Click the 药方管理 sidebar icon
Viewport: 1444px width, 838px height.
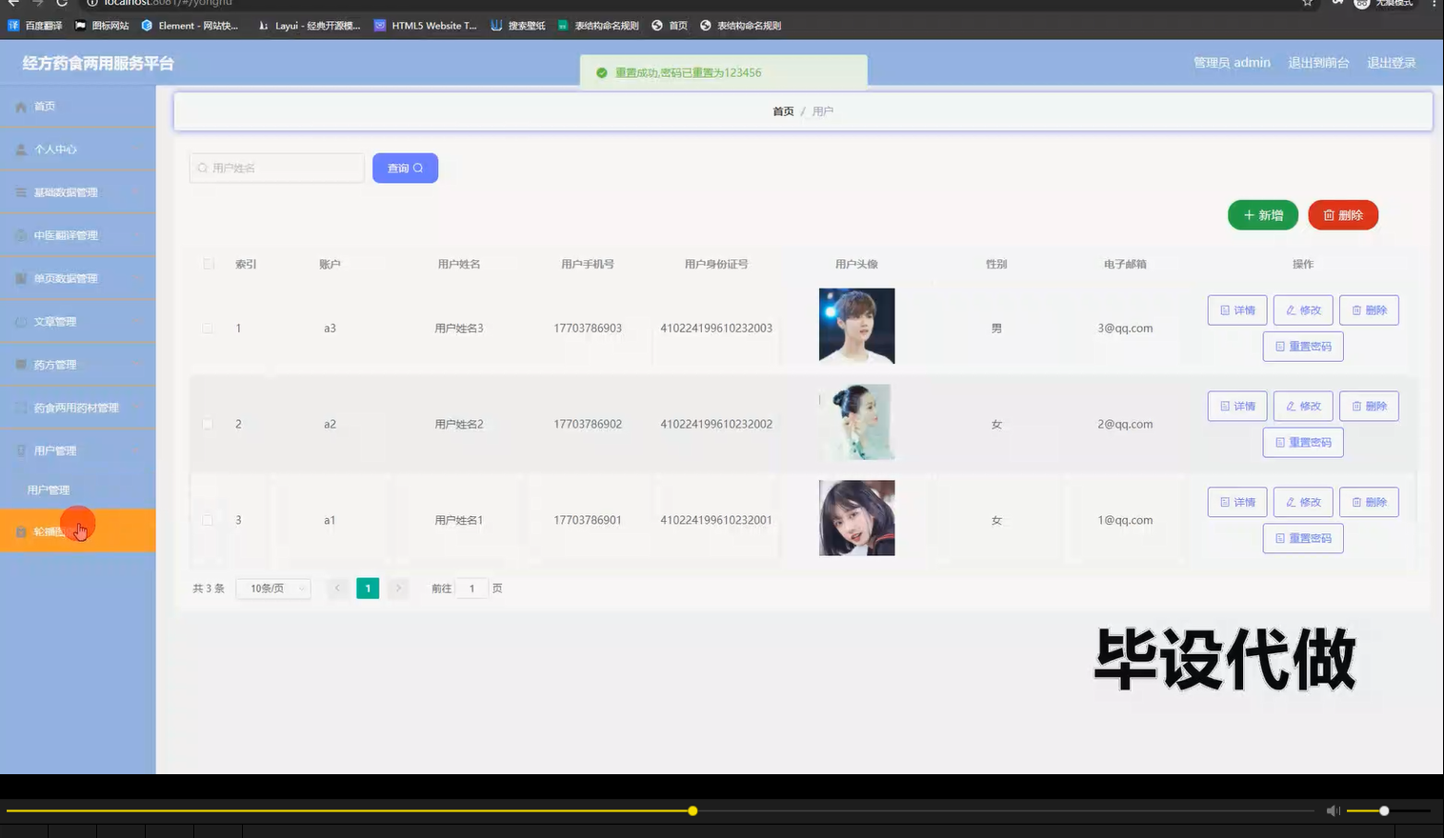click(x=19, y=364)
